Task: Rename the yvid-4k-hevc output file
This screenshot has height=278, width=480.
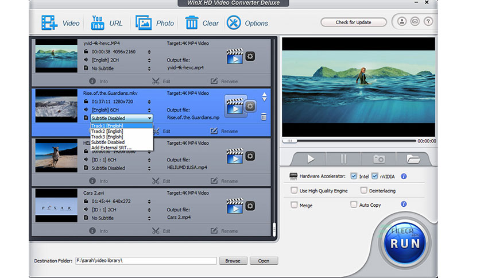Action: tap(224, 81)
